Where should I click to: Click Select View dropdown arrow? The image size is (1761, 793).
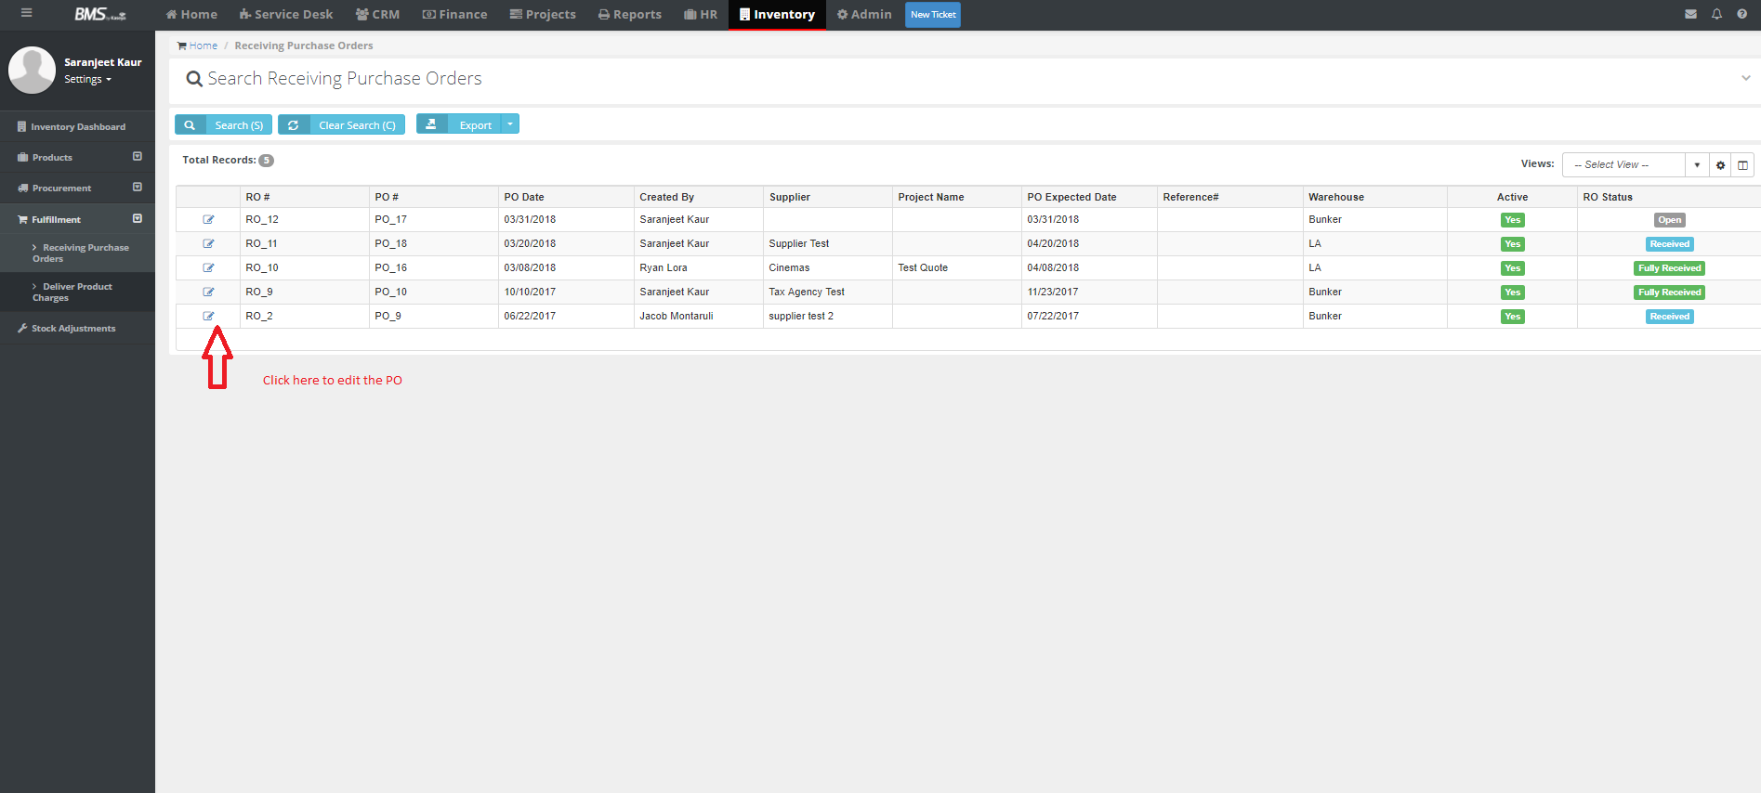point(1697,164)
